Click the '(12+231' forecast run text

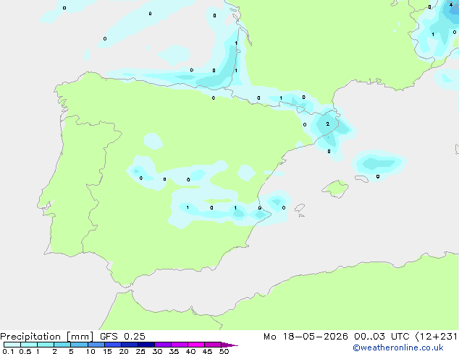(x=436, y=337)
